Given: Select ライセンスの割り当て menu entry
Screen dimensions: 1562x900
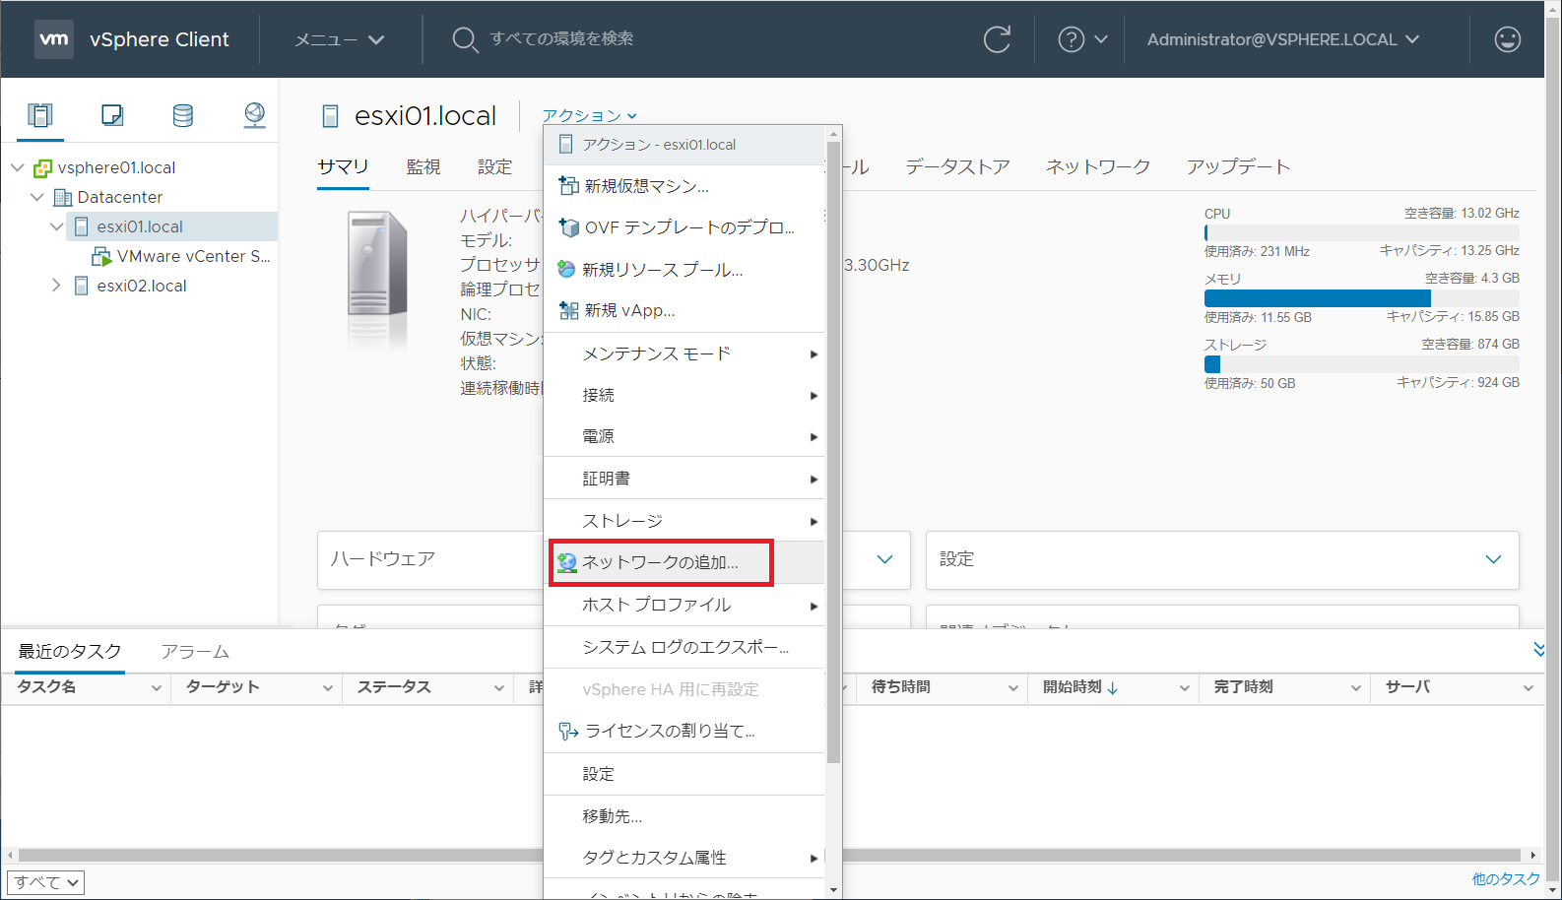Looking at the screenshot, I should coord(683,731).
